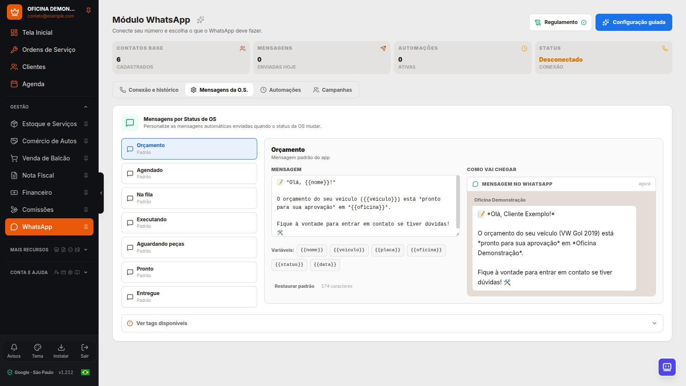This screenshot has width=686, height=386.
Task: Open Ordens de Serviço in sidebar
Action: tap(49, 50)
